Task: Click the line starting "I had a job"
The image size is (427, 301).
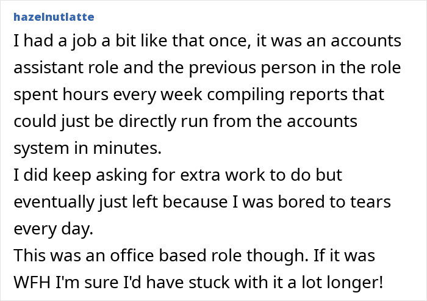Action: tap(207, 41)
